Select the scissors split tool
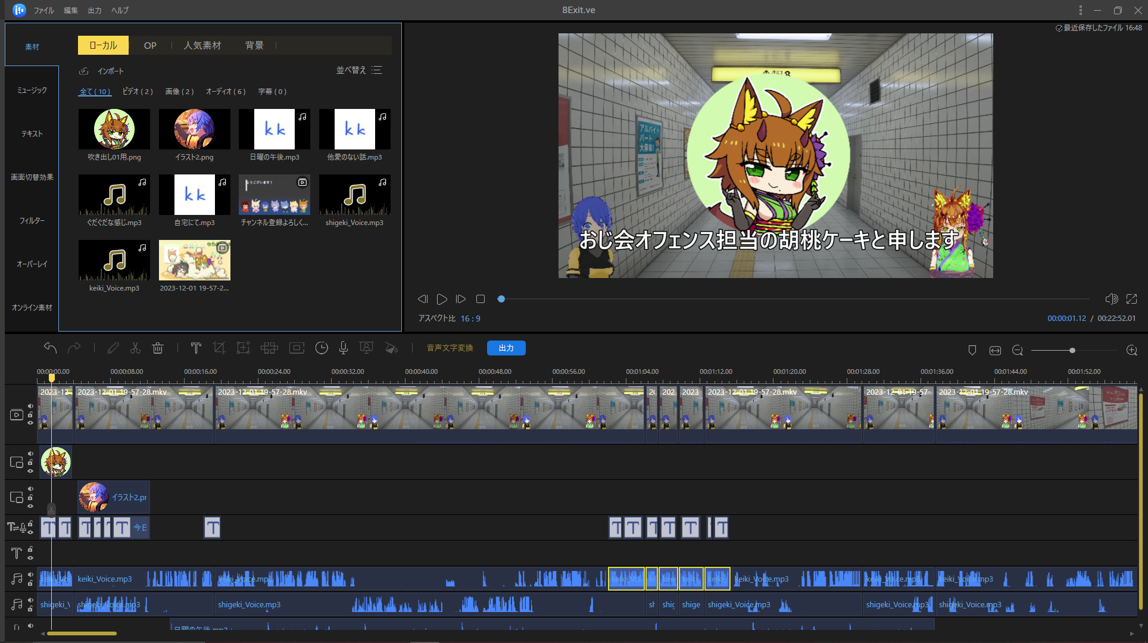This screenshot has height=643, width=1148. coord(135,348)
